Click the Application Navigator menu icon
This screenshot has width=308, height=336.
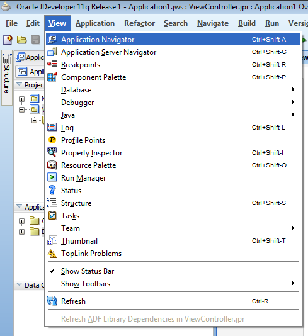pos(52,39)
